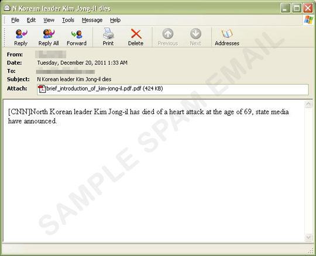Click the scrollbar down arrow
The image size is (316, 256).
308,237
